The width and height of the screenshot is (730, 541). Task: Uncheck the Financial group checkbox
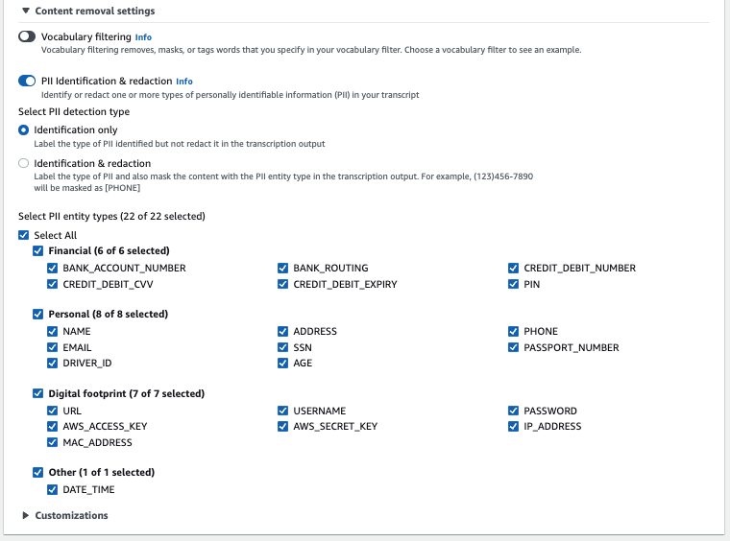tap(38, 251)
